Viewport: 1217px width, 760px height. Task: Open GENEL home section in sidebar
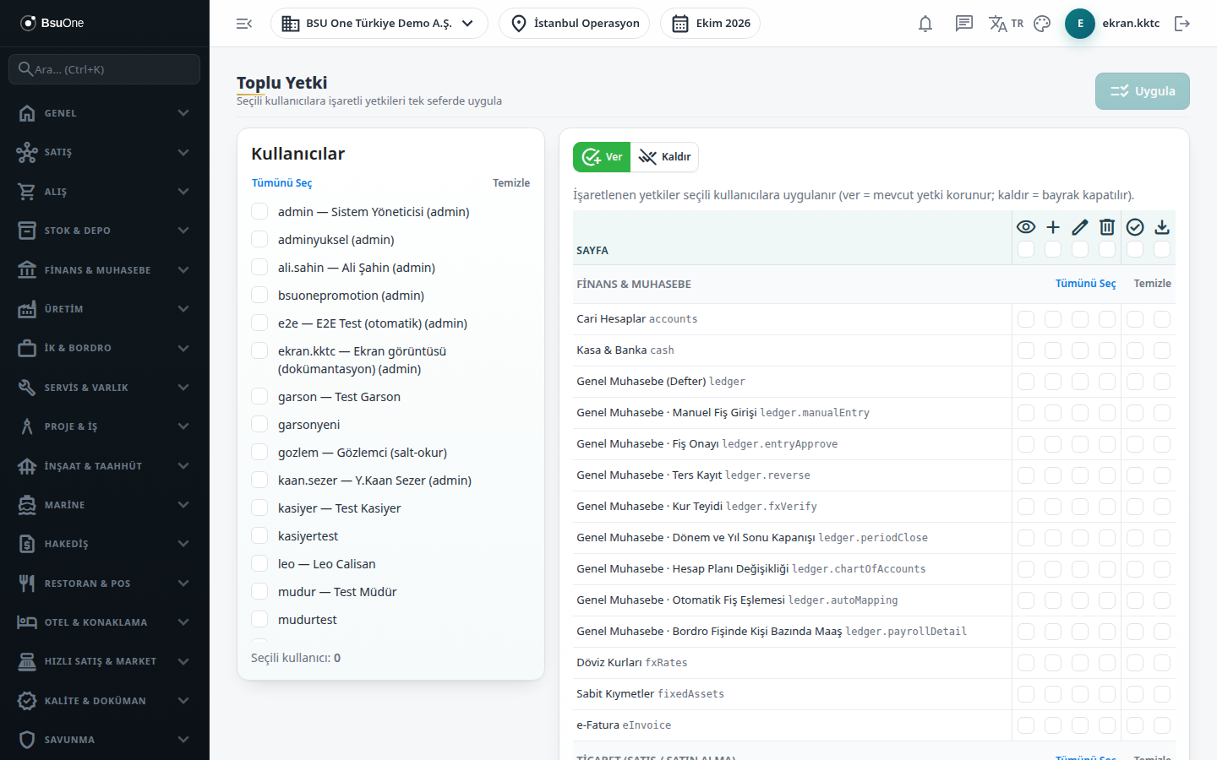(x=105, y=113)
